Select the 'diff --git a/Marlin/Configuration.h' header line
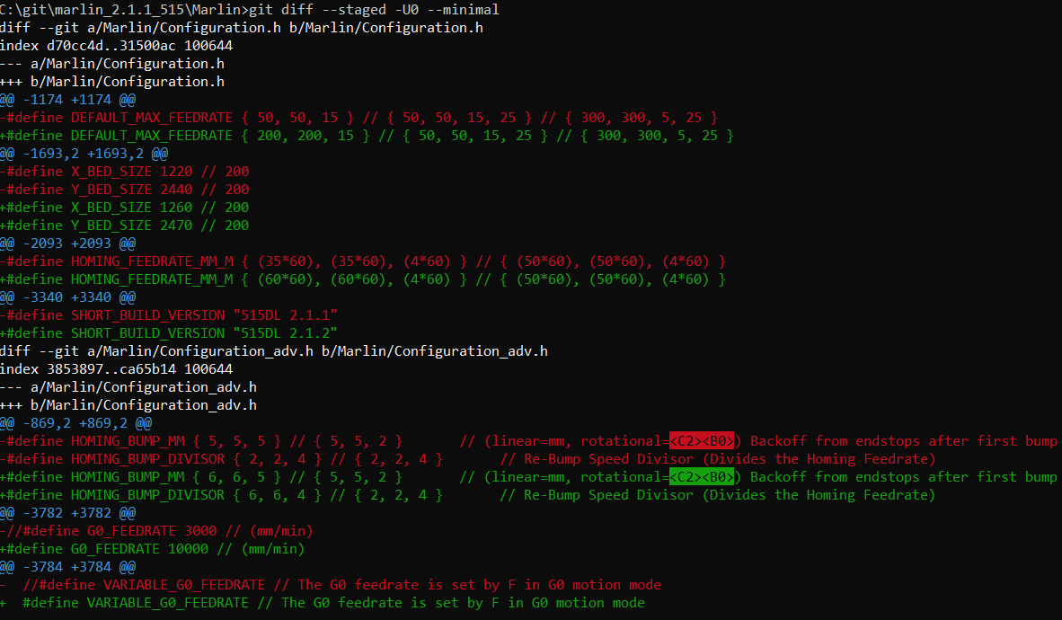The image size is (1062, 620). click(242, 28)
